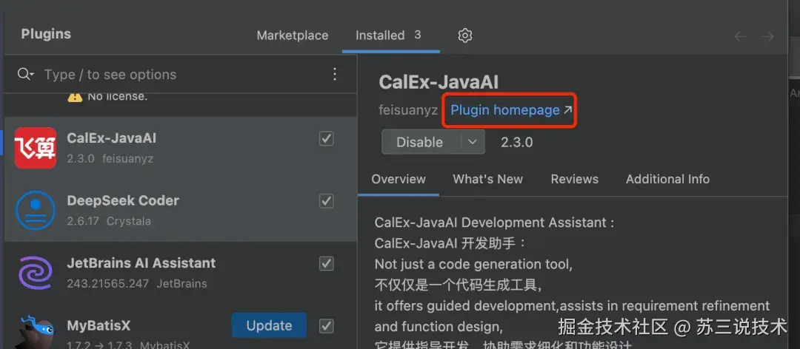Click the DeepSeek Coder plugin icon
Screen dimensions: 800x349
36,210
